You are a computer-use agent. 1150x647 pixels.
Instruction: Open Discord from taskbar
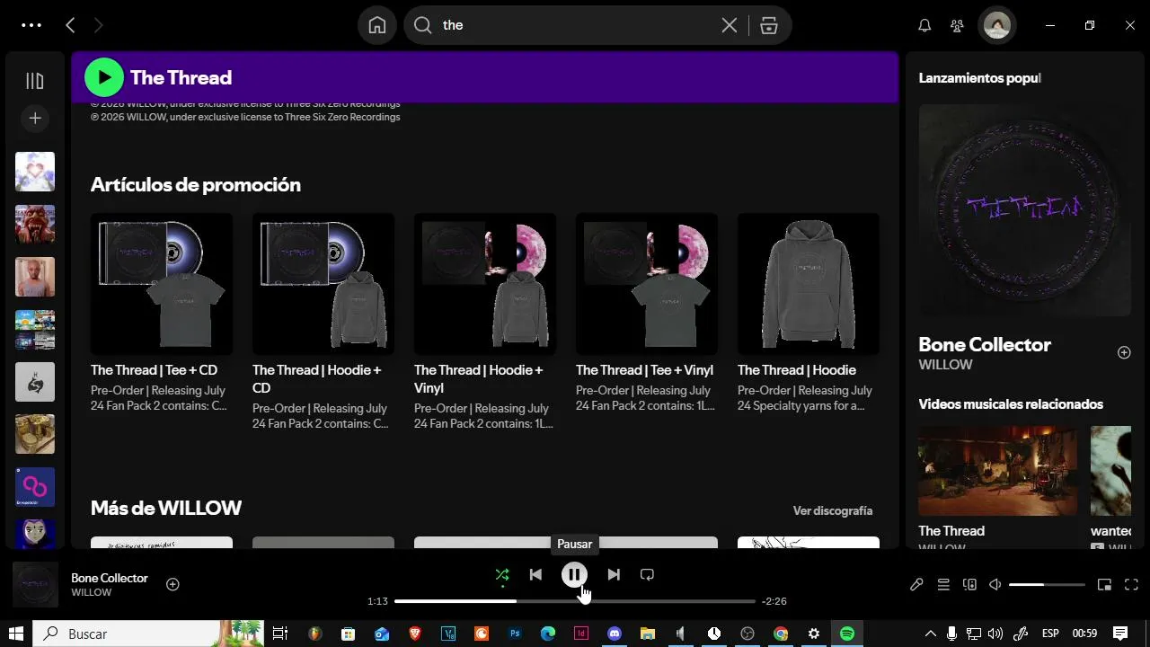[x=615, y=634]
